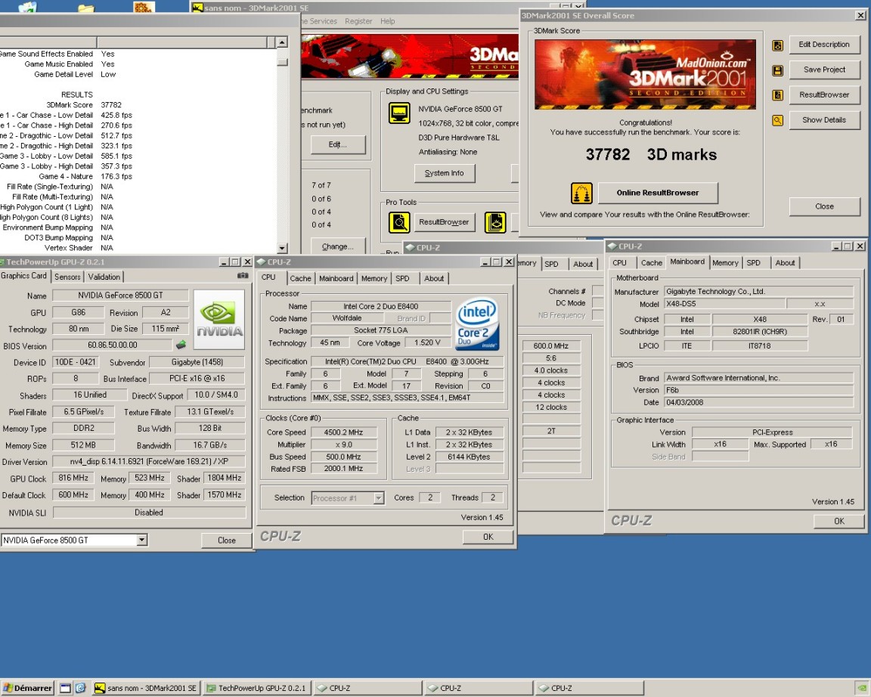
Task: Open Memory tab in right CPU-Z window
Action: click(726, 262)
